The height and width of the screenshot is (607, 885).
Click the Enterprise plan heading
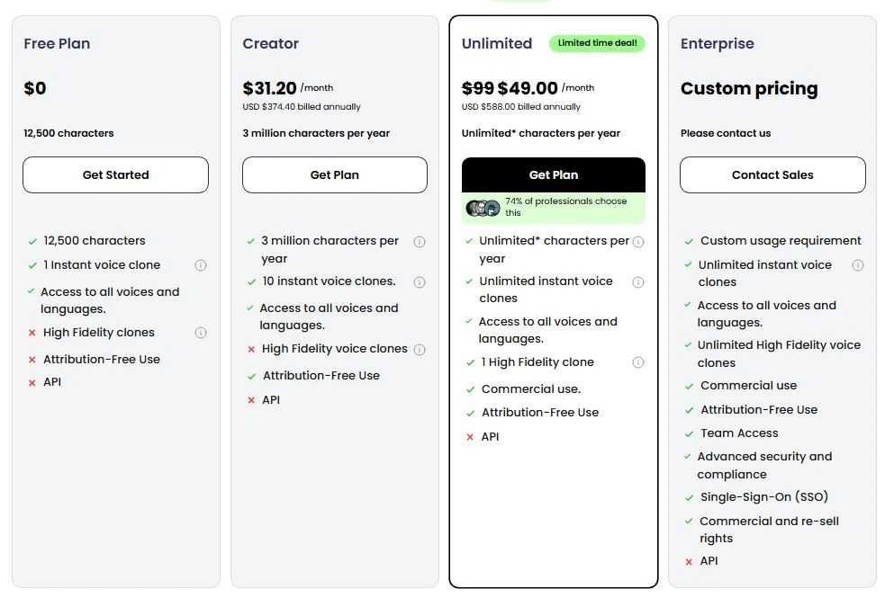[717, 43]
